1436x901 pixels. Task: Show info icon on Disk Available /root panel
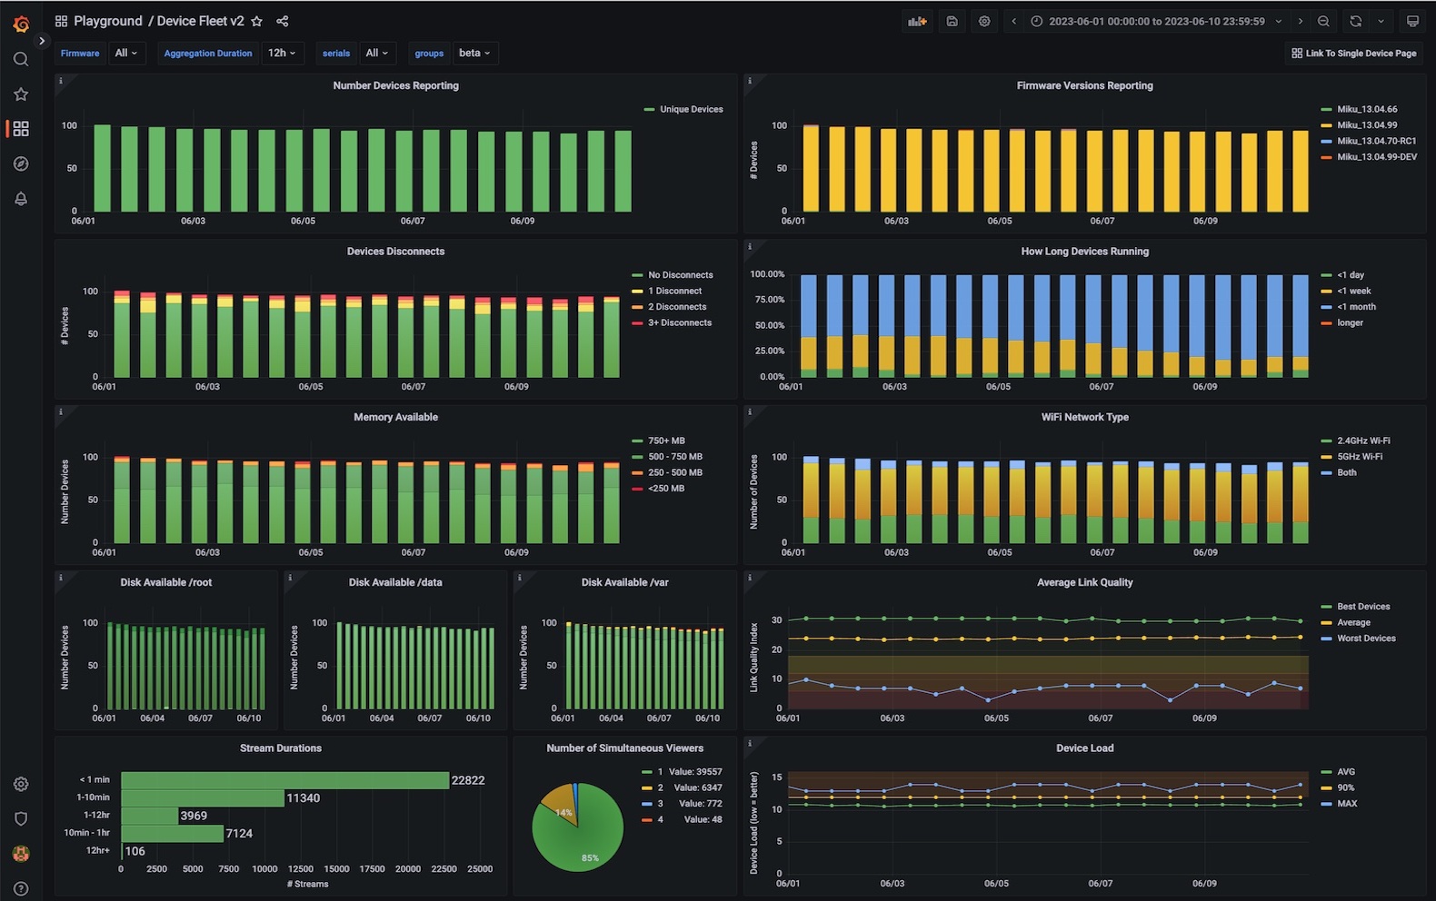click(x=61, y=578)
